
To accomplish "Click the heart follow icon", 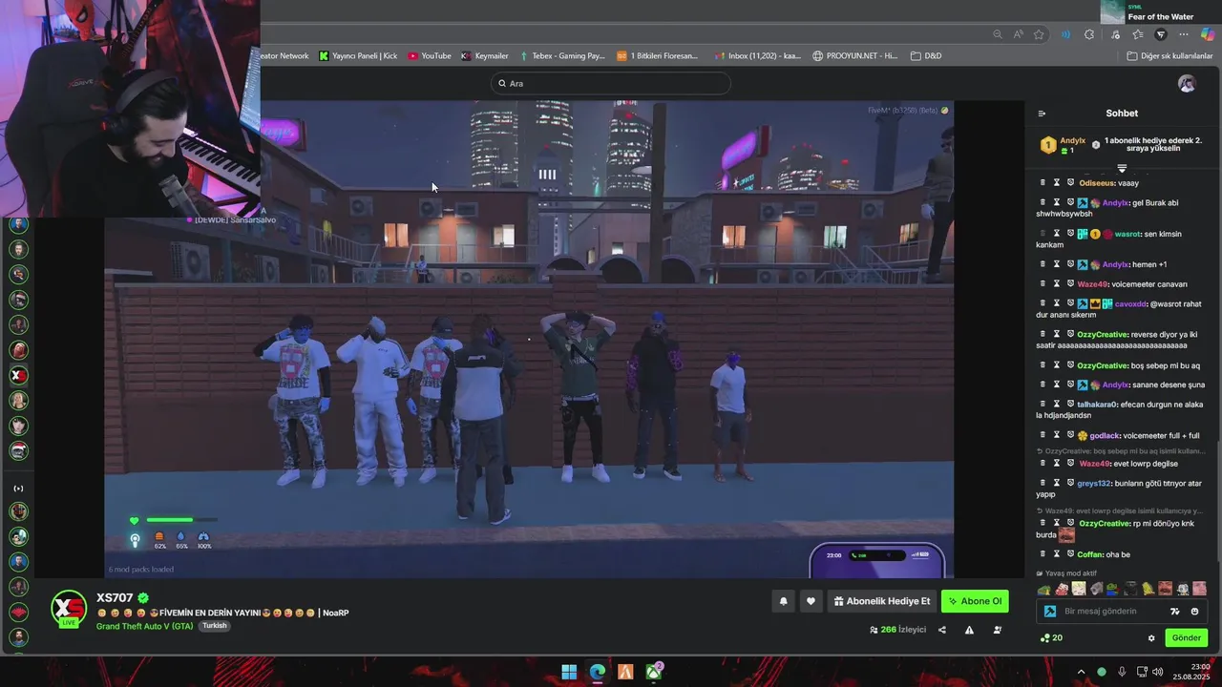I will (811, 601).
